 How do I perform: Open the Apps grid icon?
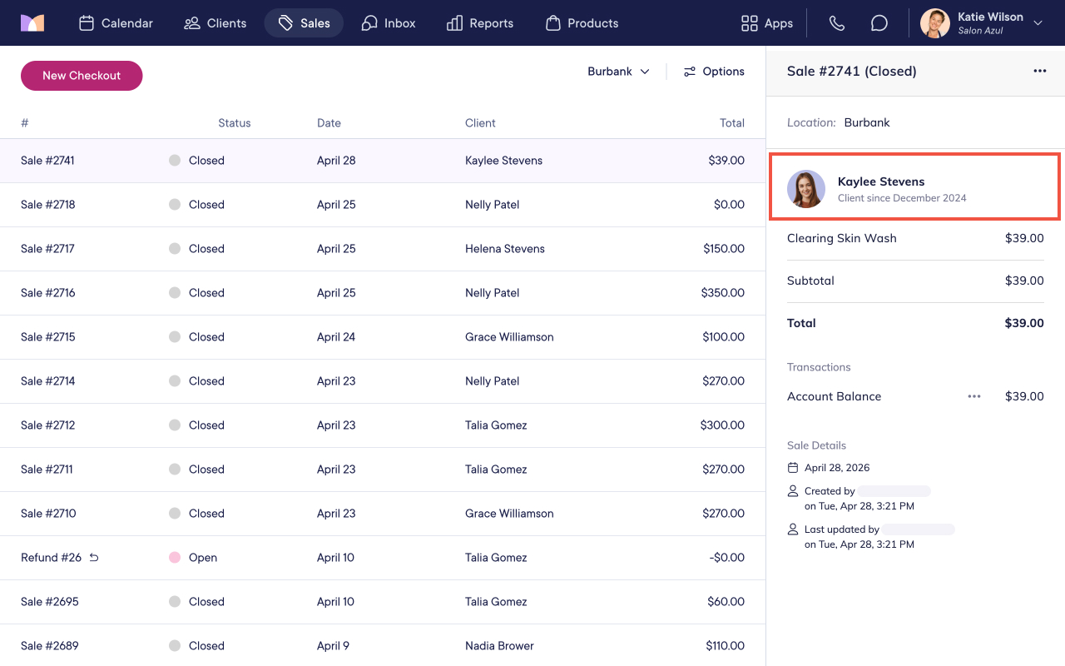coord(750,23)
